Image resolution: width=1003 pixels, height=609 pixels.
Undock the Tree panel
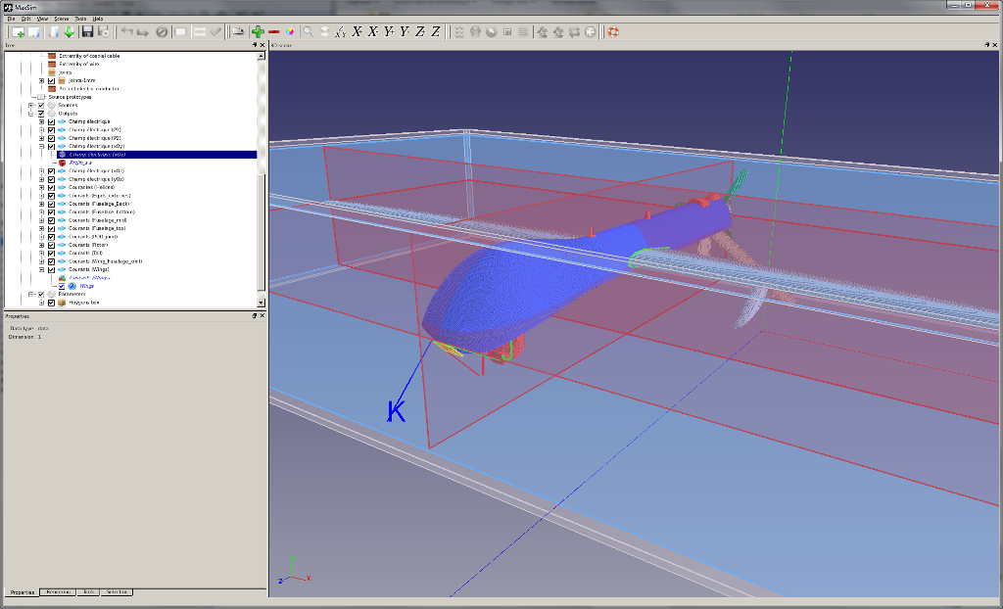pyautogui.click(x=255, y=45)
